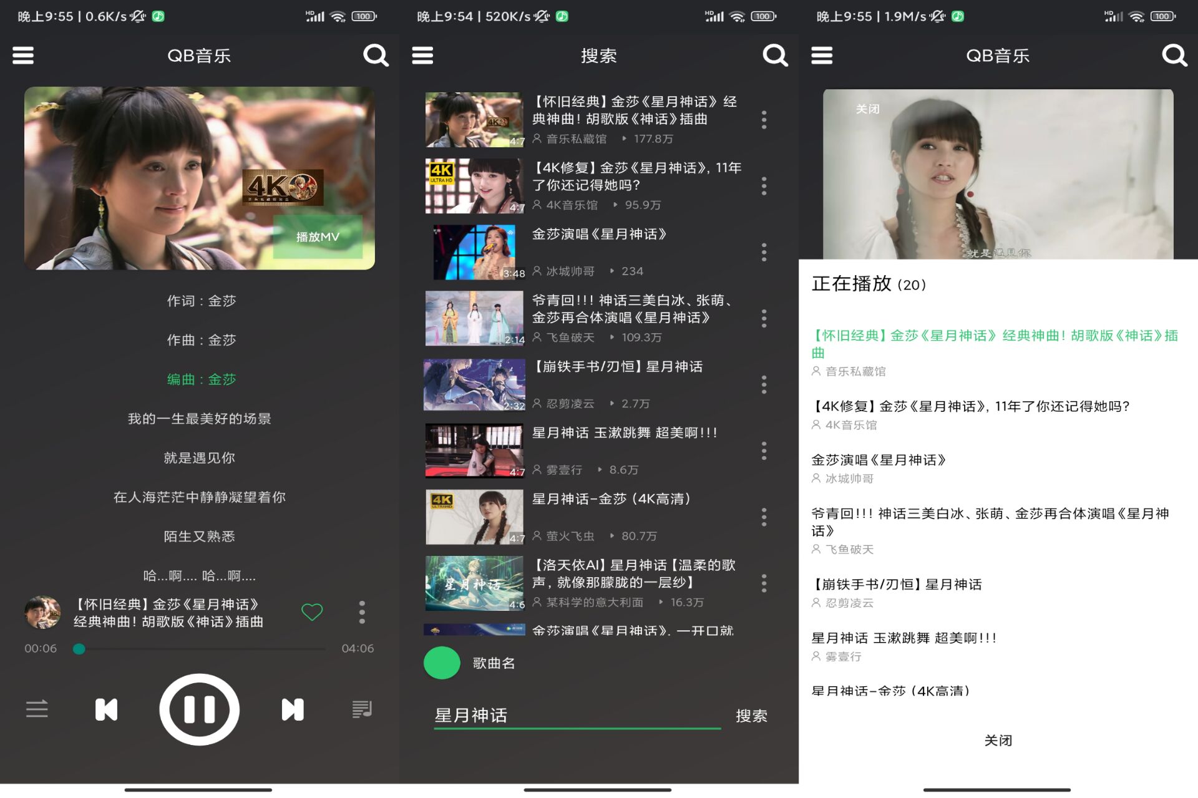Viewport: 1198px width, 798px height.
Task: Tap the play mode icon beside previous track
Action: pos(37,709)
